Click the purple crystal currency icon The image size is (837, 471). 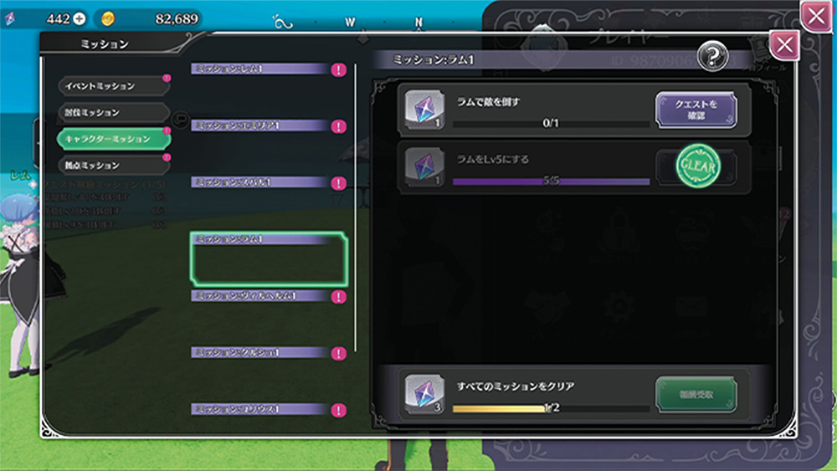(10, 19)
